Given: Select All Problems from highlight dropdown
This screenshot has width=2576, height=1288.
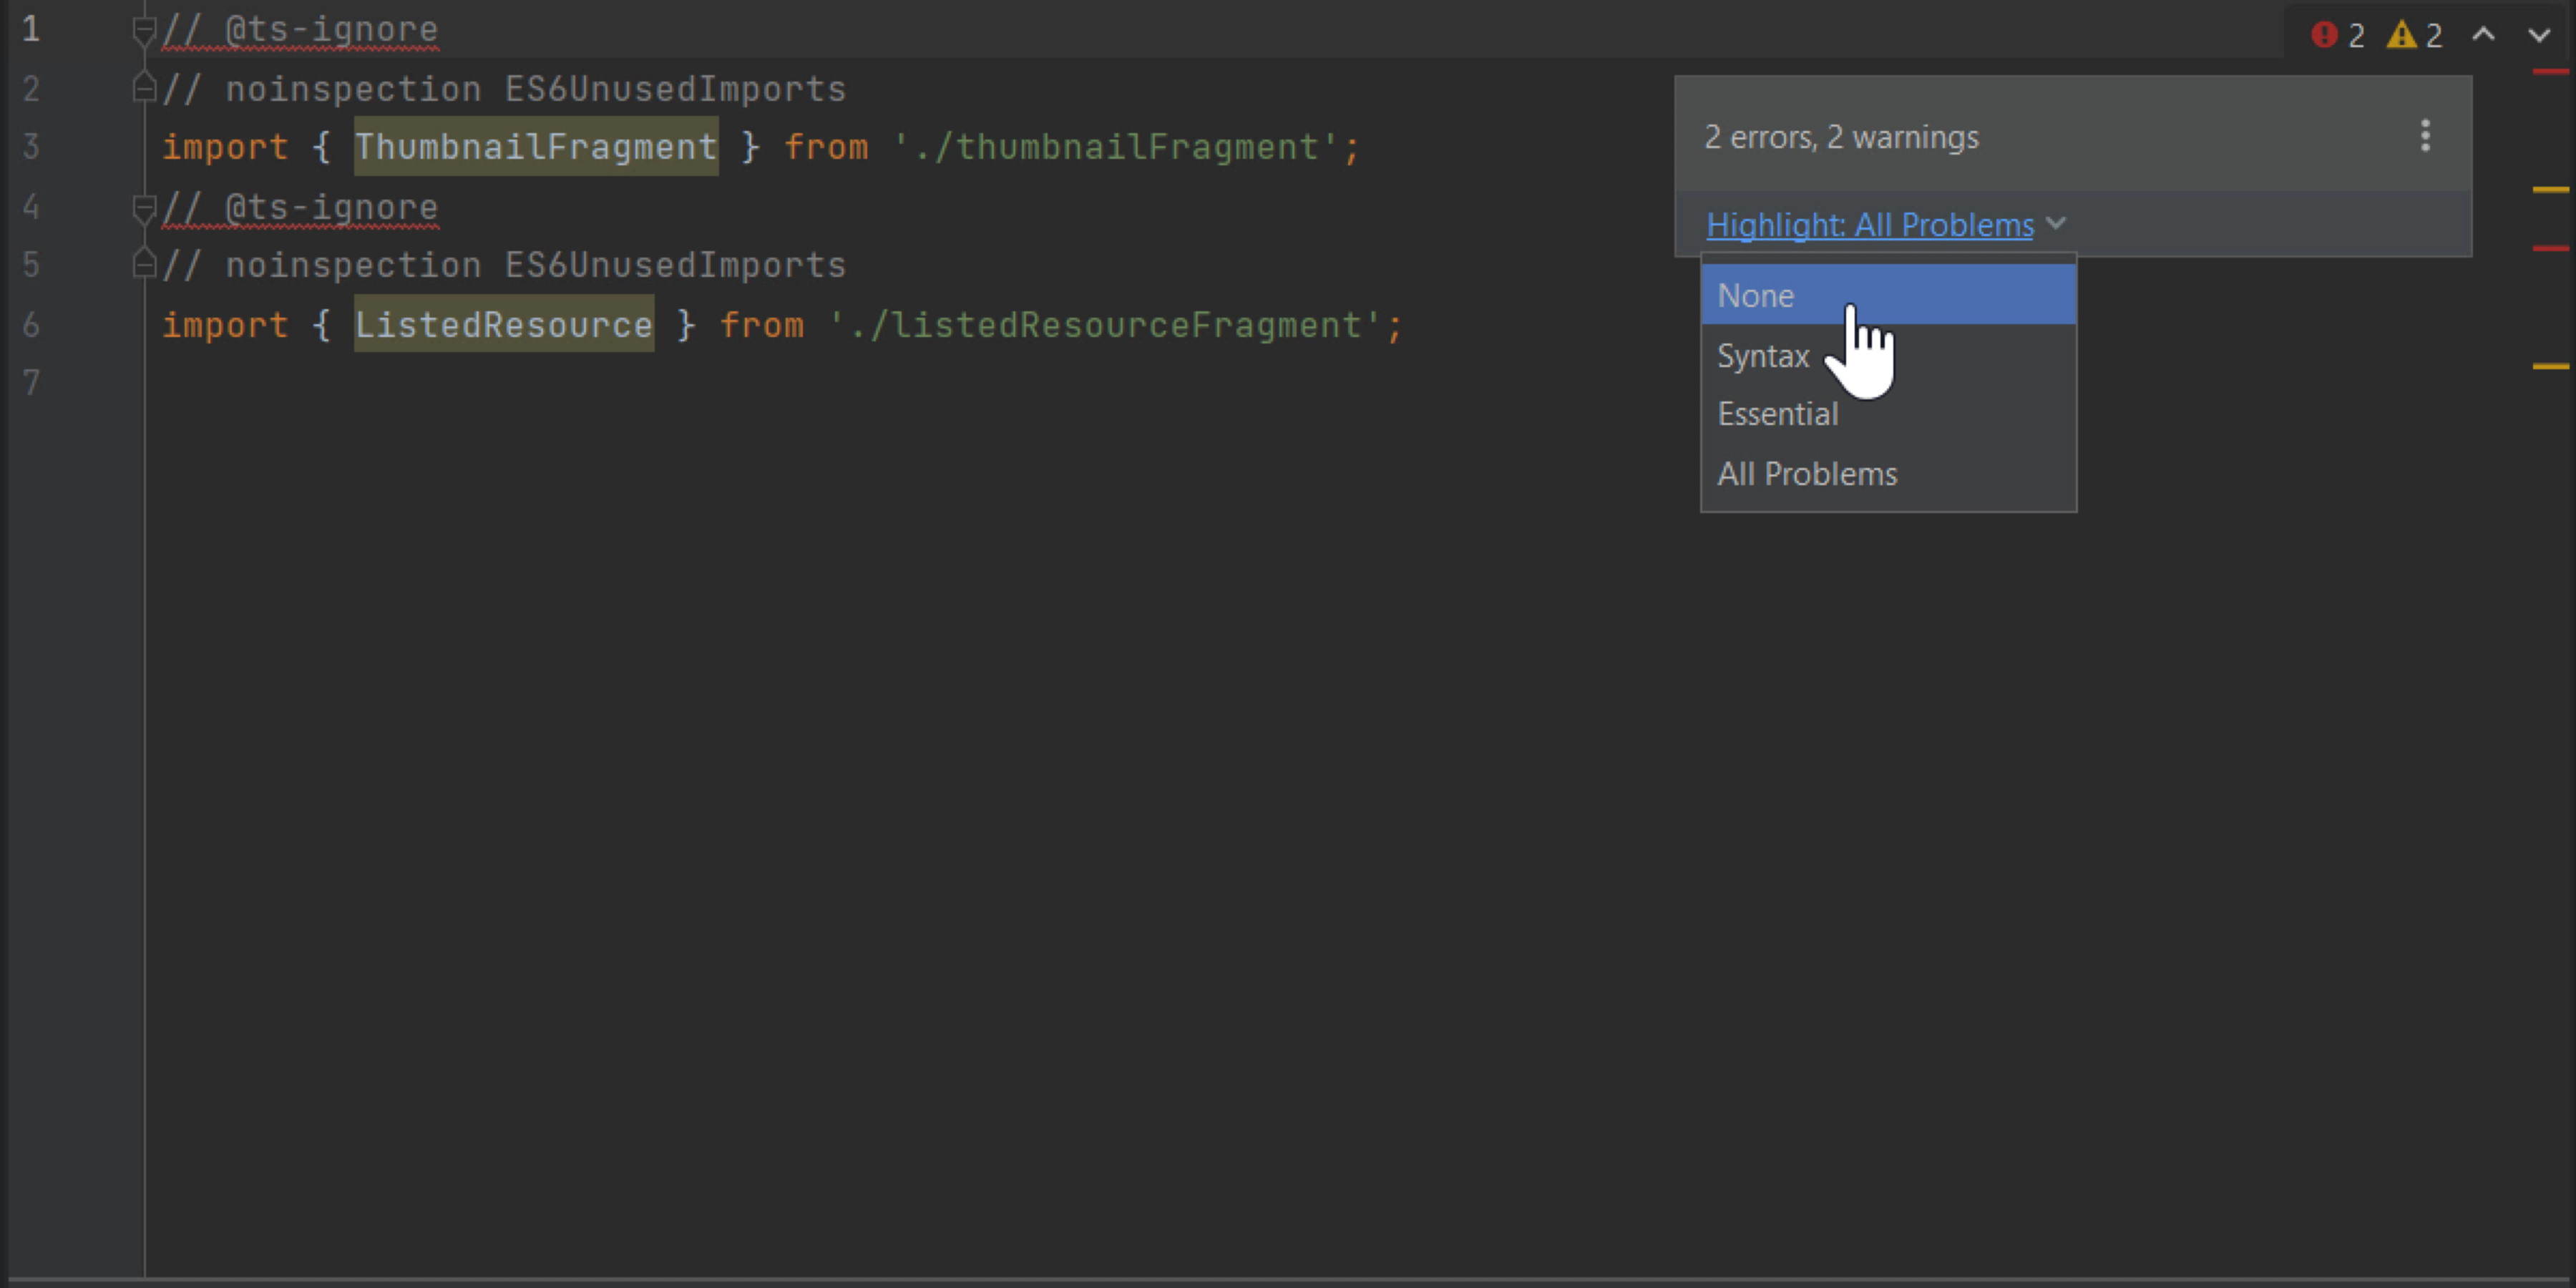Looking at the screenshot, I should (x=1807, y=473).
